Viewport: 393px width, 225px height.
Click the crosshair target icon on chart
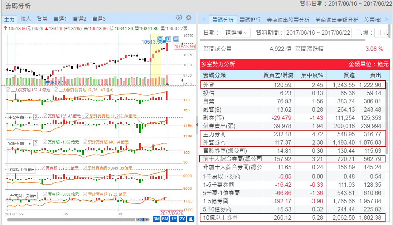(160, 39)
